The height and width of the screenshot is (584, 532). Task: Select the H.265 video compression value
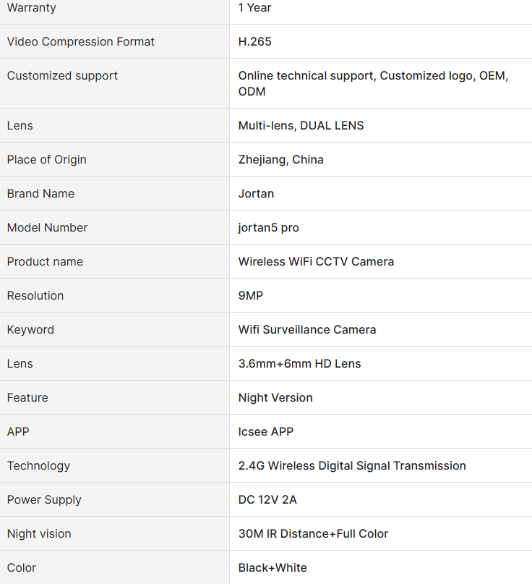tap(255, 41)
